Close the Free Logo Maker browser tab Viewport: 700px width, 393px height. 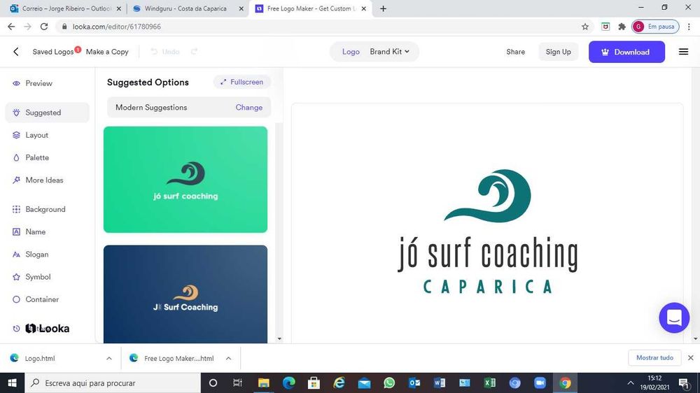pos(364,8)
